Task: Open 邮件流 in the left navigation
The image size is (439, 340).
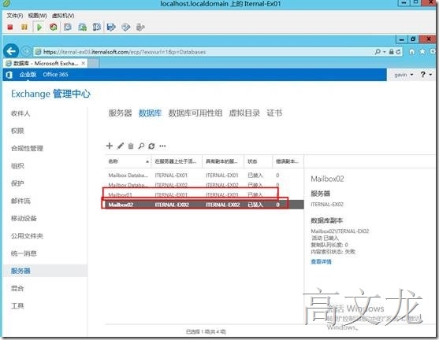Action: click(20, 201)
